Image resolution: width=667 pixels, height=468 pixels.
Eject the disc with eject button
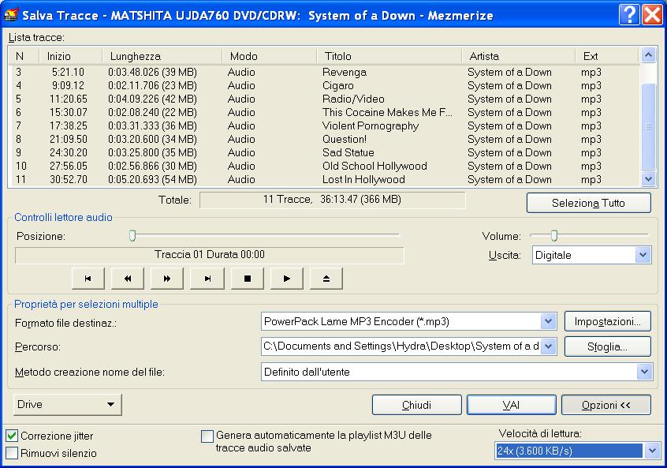(x=326, y=279)
